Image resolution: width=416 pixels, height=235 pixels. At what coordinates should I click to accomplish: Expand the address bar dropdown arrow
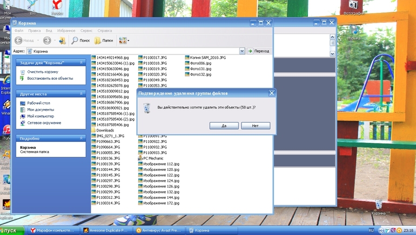[x=242, y=51]
